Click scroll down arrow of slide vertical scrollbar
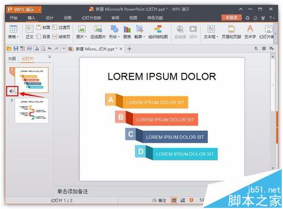Screen dimensions: 283x209 [273, 168]
